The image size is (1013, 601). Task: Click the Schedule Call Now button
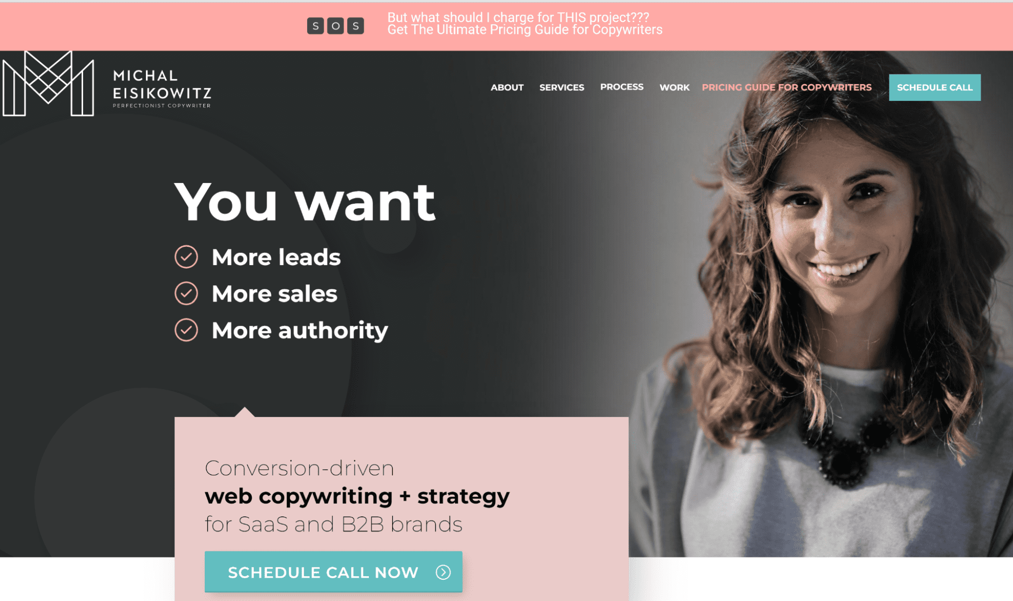(x=333, y=572)
